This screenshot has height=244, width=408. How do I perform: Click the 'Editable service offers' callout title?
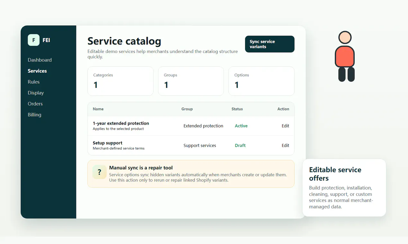[x=335, y=174]
